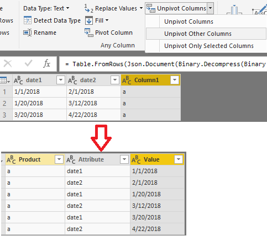Click the formula bar confirm checkmark icon
The image size is (267, 236).
(x=28, y=63)
